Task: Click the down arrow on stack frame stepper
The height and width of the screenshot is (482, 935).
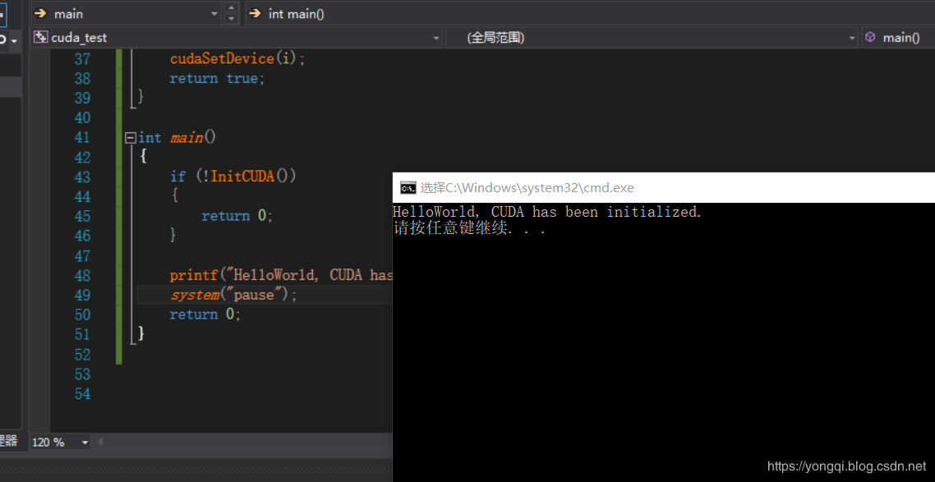Action: pos(232,19)
